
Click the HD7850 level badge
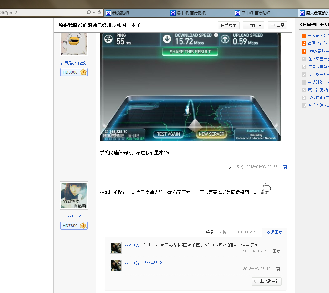click(x=74, y=225)
